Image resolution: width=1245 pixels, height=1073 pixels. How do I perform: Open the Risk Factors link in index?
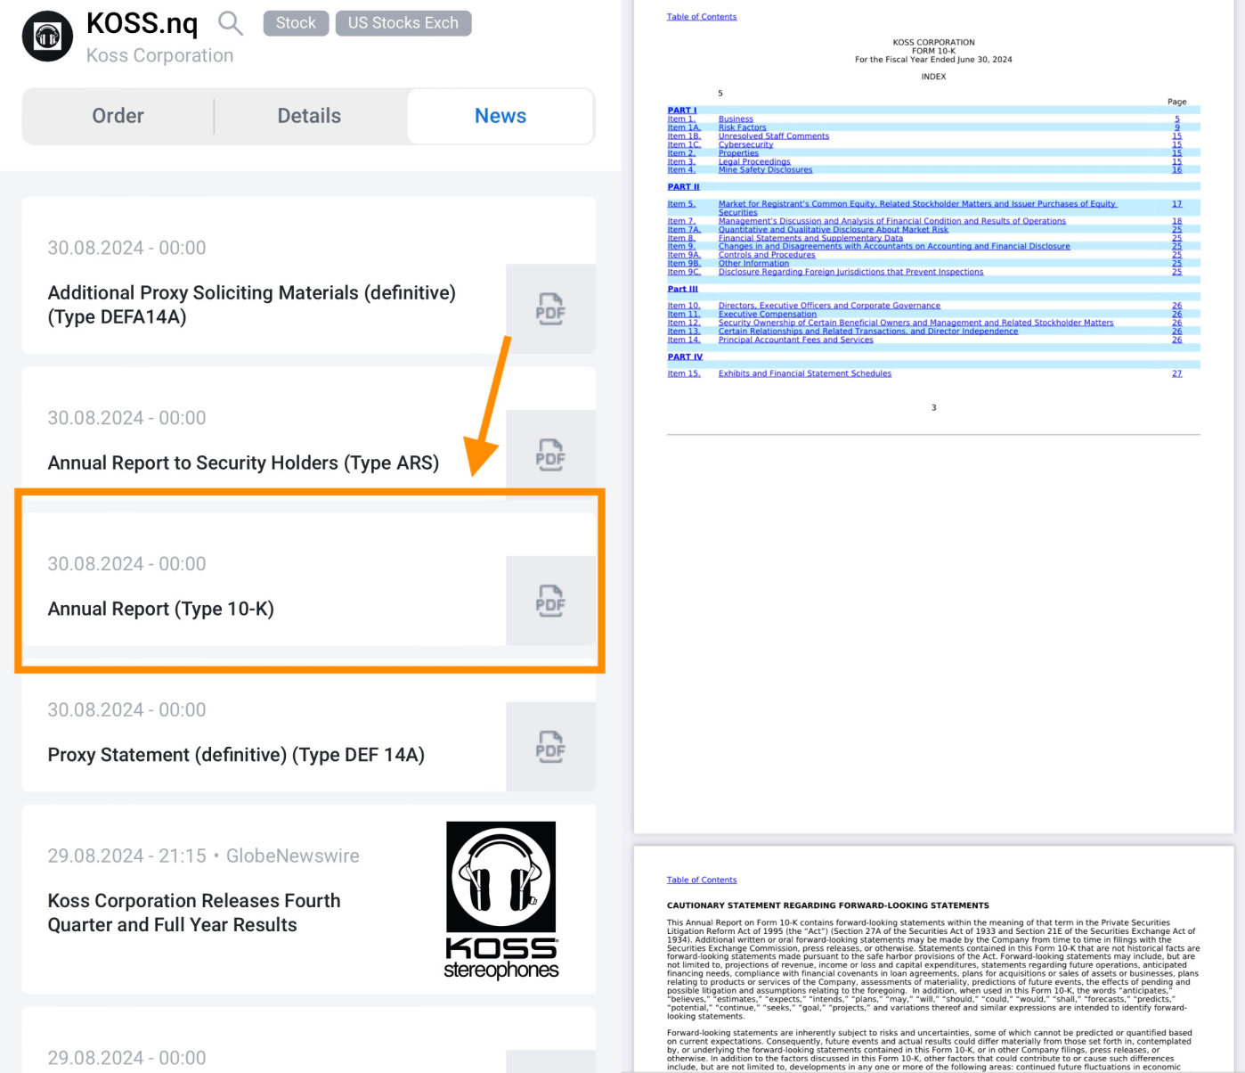coord(742,127)
